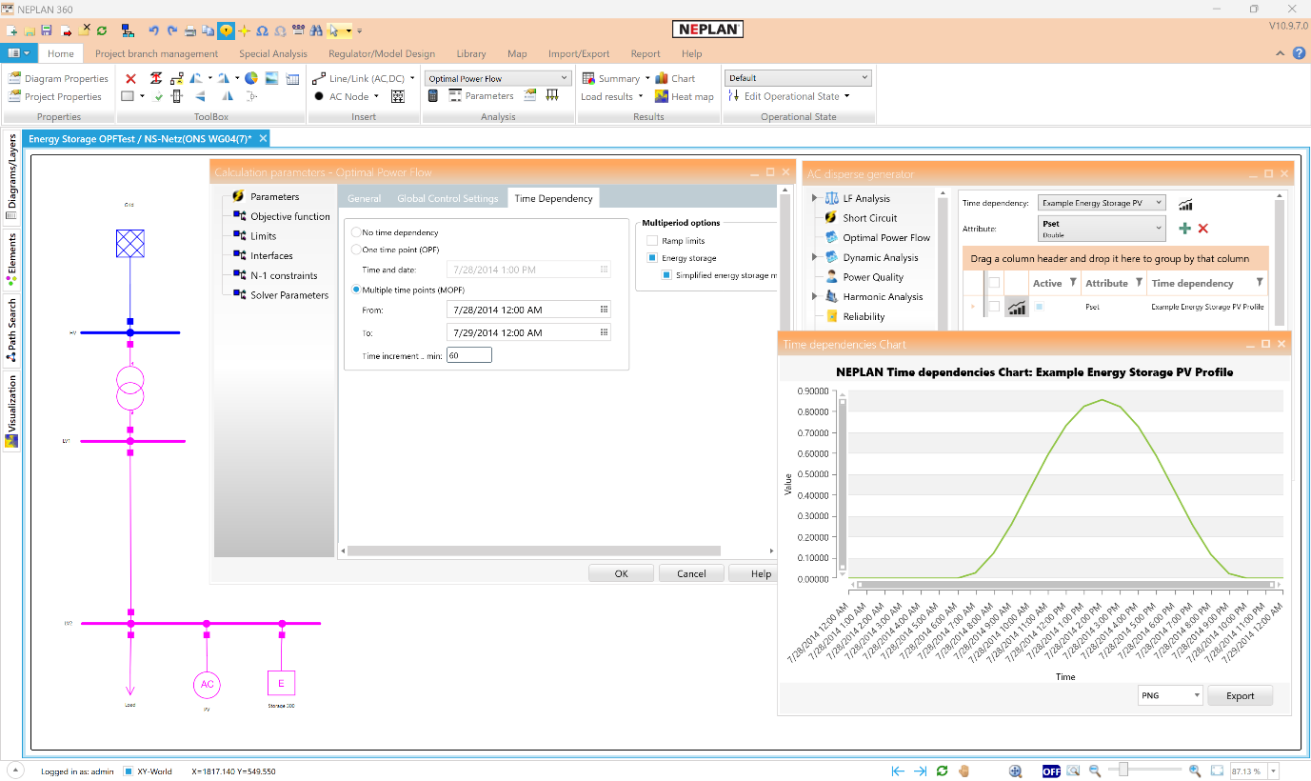This screenshot has height=781, width=1311.
Task: Open the PNG export format dropdown
Action: pyautogui.click(x=1170, y=695)
